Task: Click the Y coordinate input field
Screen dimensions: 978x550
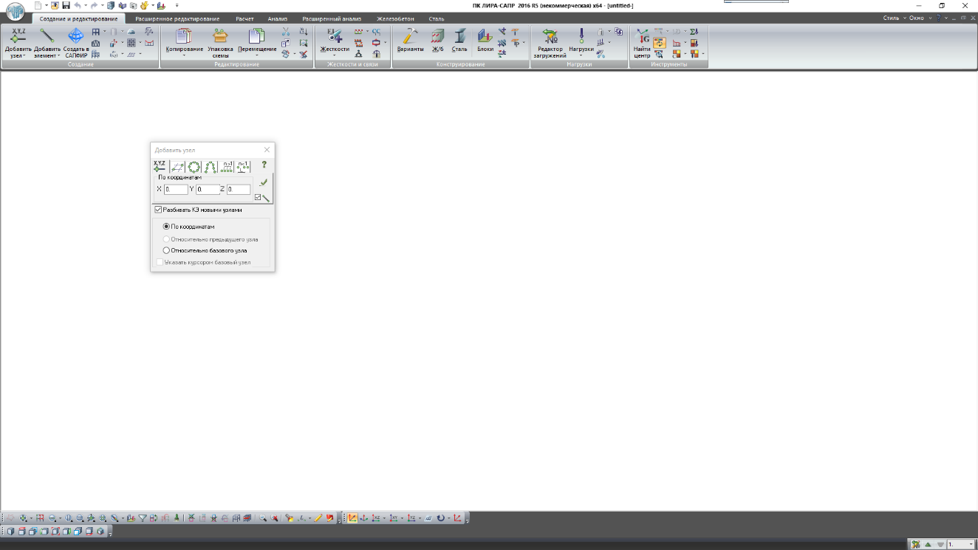Action: point(208,190)
